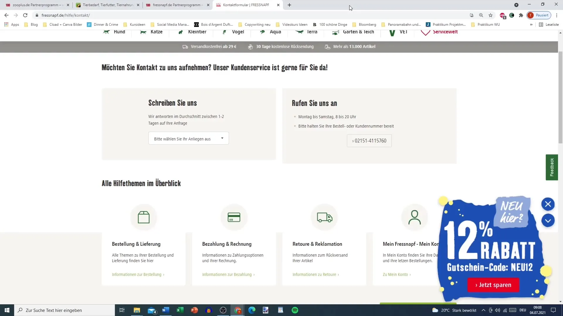Open the Bloomberg bookmark folder
This screenshot has height=316, width=563.
[x=364, y=25]
